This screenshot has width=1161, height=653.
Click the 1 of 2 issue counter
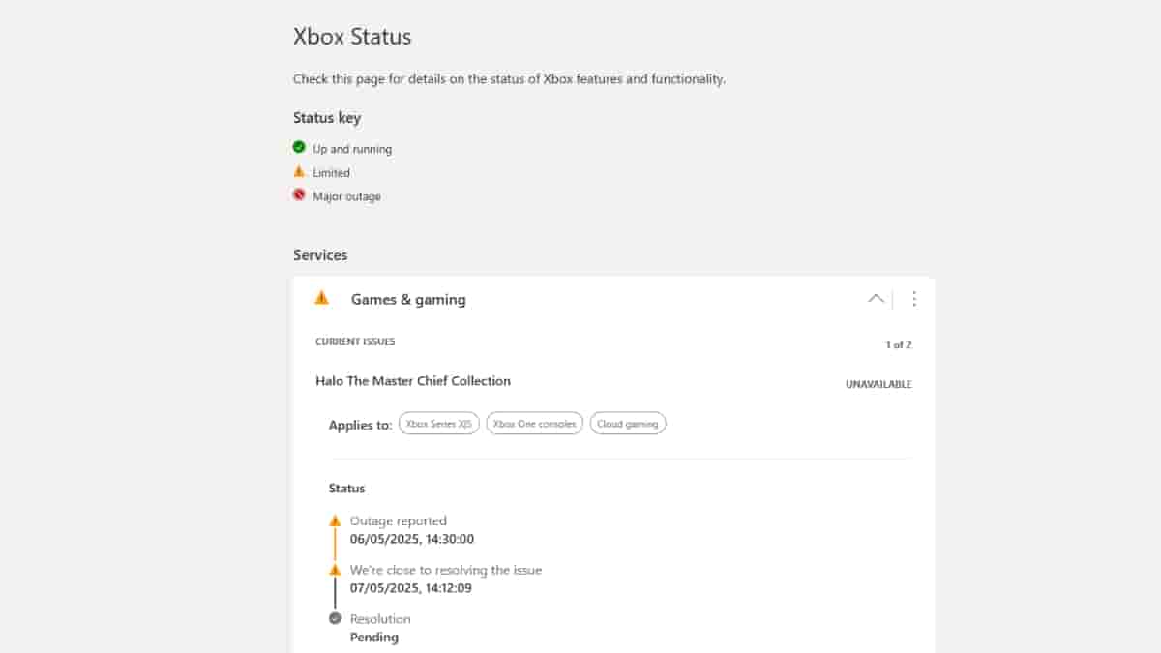point(898,344)
